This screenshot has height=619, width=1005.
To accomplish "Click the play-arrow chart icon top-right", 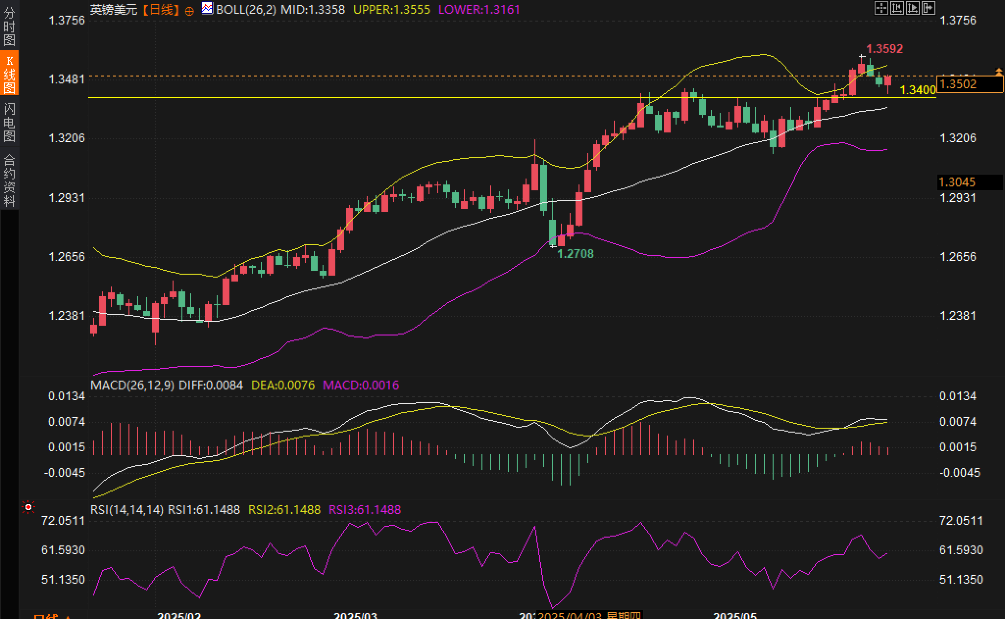I will click(912, 8).
